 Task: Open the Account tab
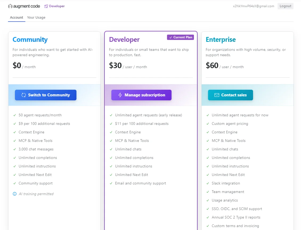pos(17,18)
